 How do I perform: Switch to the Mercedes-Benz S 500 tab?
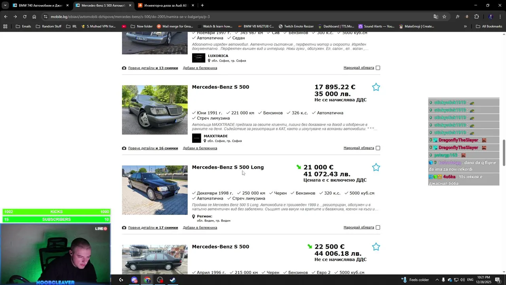[103, 6]
